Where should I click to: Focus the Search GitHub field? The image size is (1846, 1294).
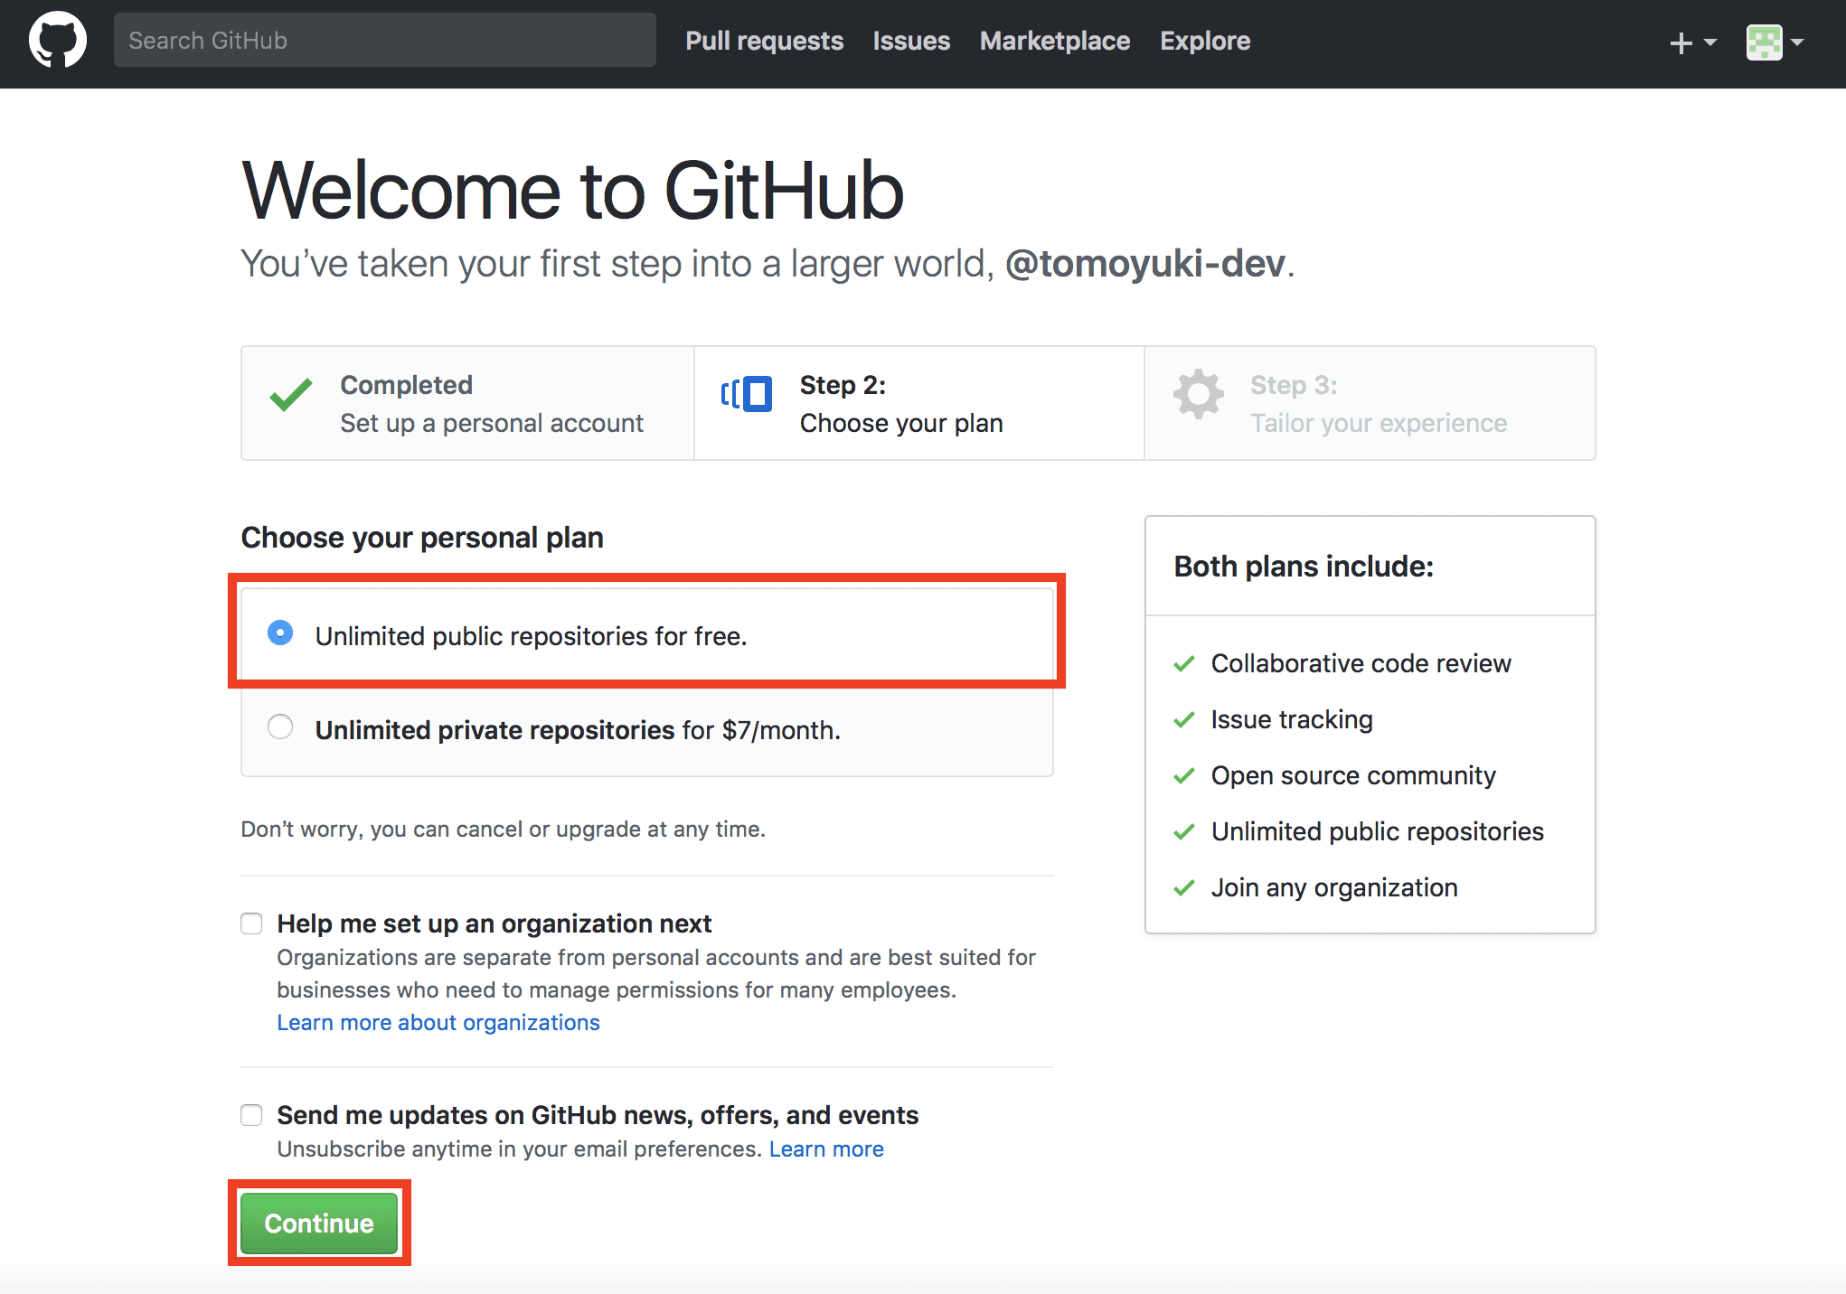click(384, 41)
